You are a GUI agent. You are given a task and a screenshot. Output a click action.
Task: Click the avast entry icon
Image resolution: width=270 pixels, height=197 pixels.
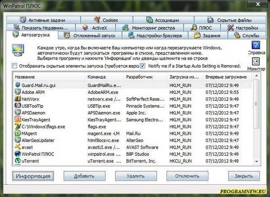coord(18,147)
